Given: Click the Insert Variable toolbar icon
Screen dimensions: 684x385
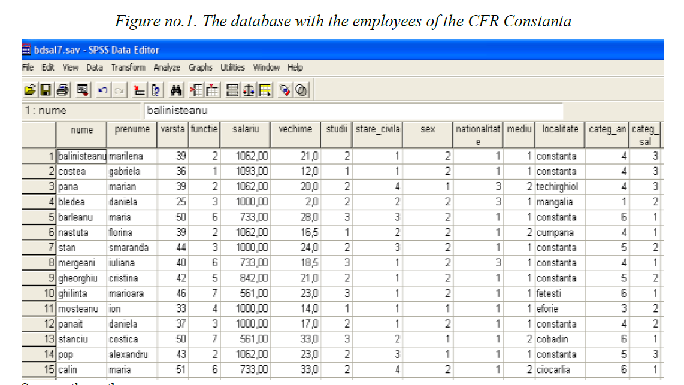Looking at the screenshot, I should click(x=211, y=90).
